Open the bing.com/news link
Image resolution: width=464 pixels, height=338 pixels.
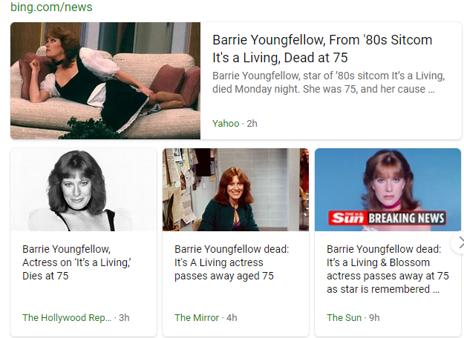tap(50, 8)
